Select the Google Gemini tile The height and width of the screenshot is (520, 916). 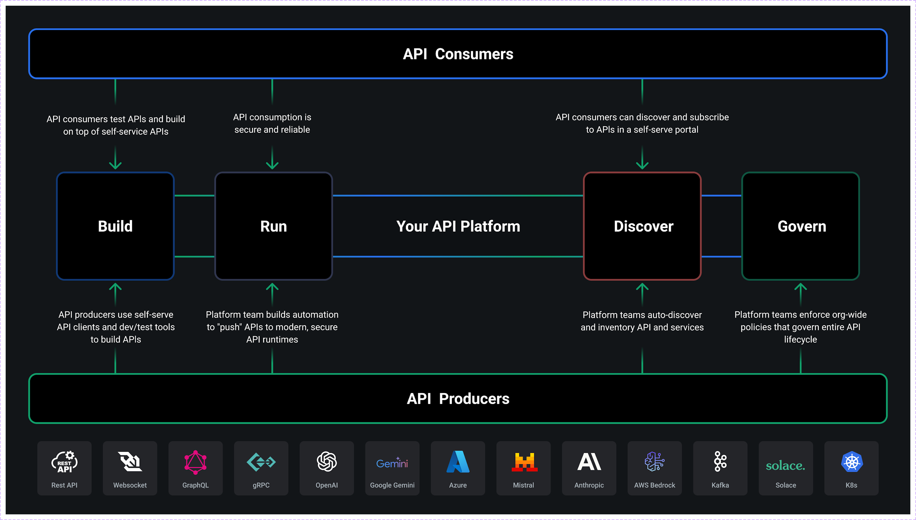tap(392, 468)
